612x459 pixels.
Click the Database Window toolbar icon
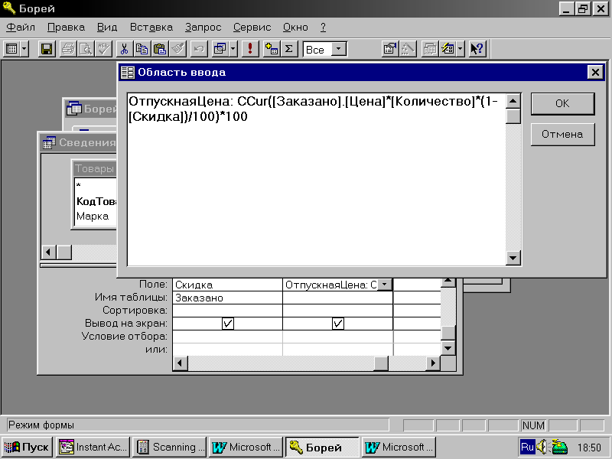[x=430, y=49]
